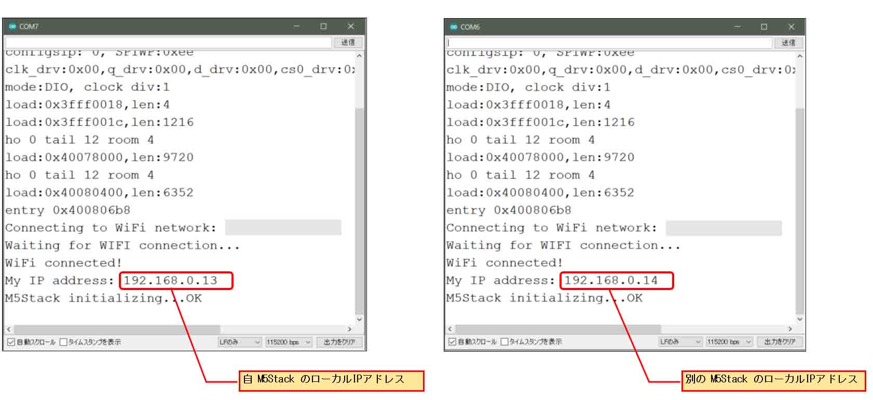This screenshot has width=873, height=400.
Task: Click the scroll right arrow in COM6
Action: point(790,329)
